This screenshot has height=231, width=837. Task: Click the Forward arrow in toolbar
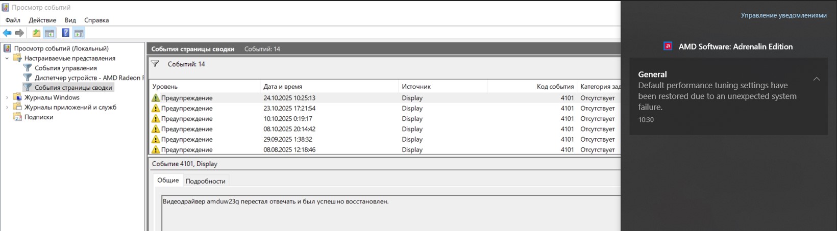(x=19, y=33)
